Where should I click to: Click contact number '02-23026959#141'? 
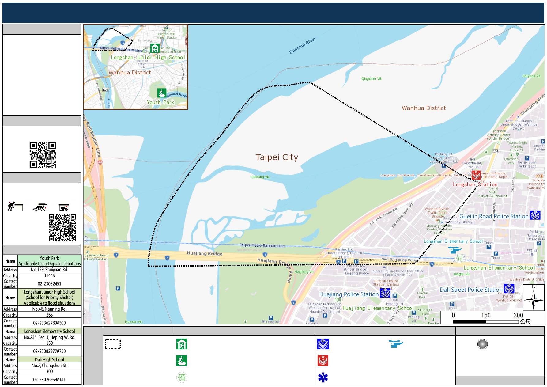tap(49, 379)
